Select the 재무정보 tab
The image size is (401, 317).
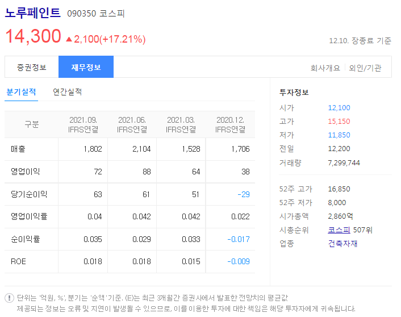[86, 67]
